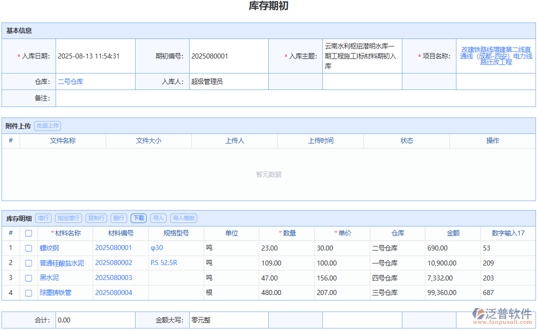
Task: Click the φ30 specification link
Action: [157, 248]
